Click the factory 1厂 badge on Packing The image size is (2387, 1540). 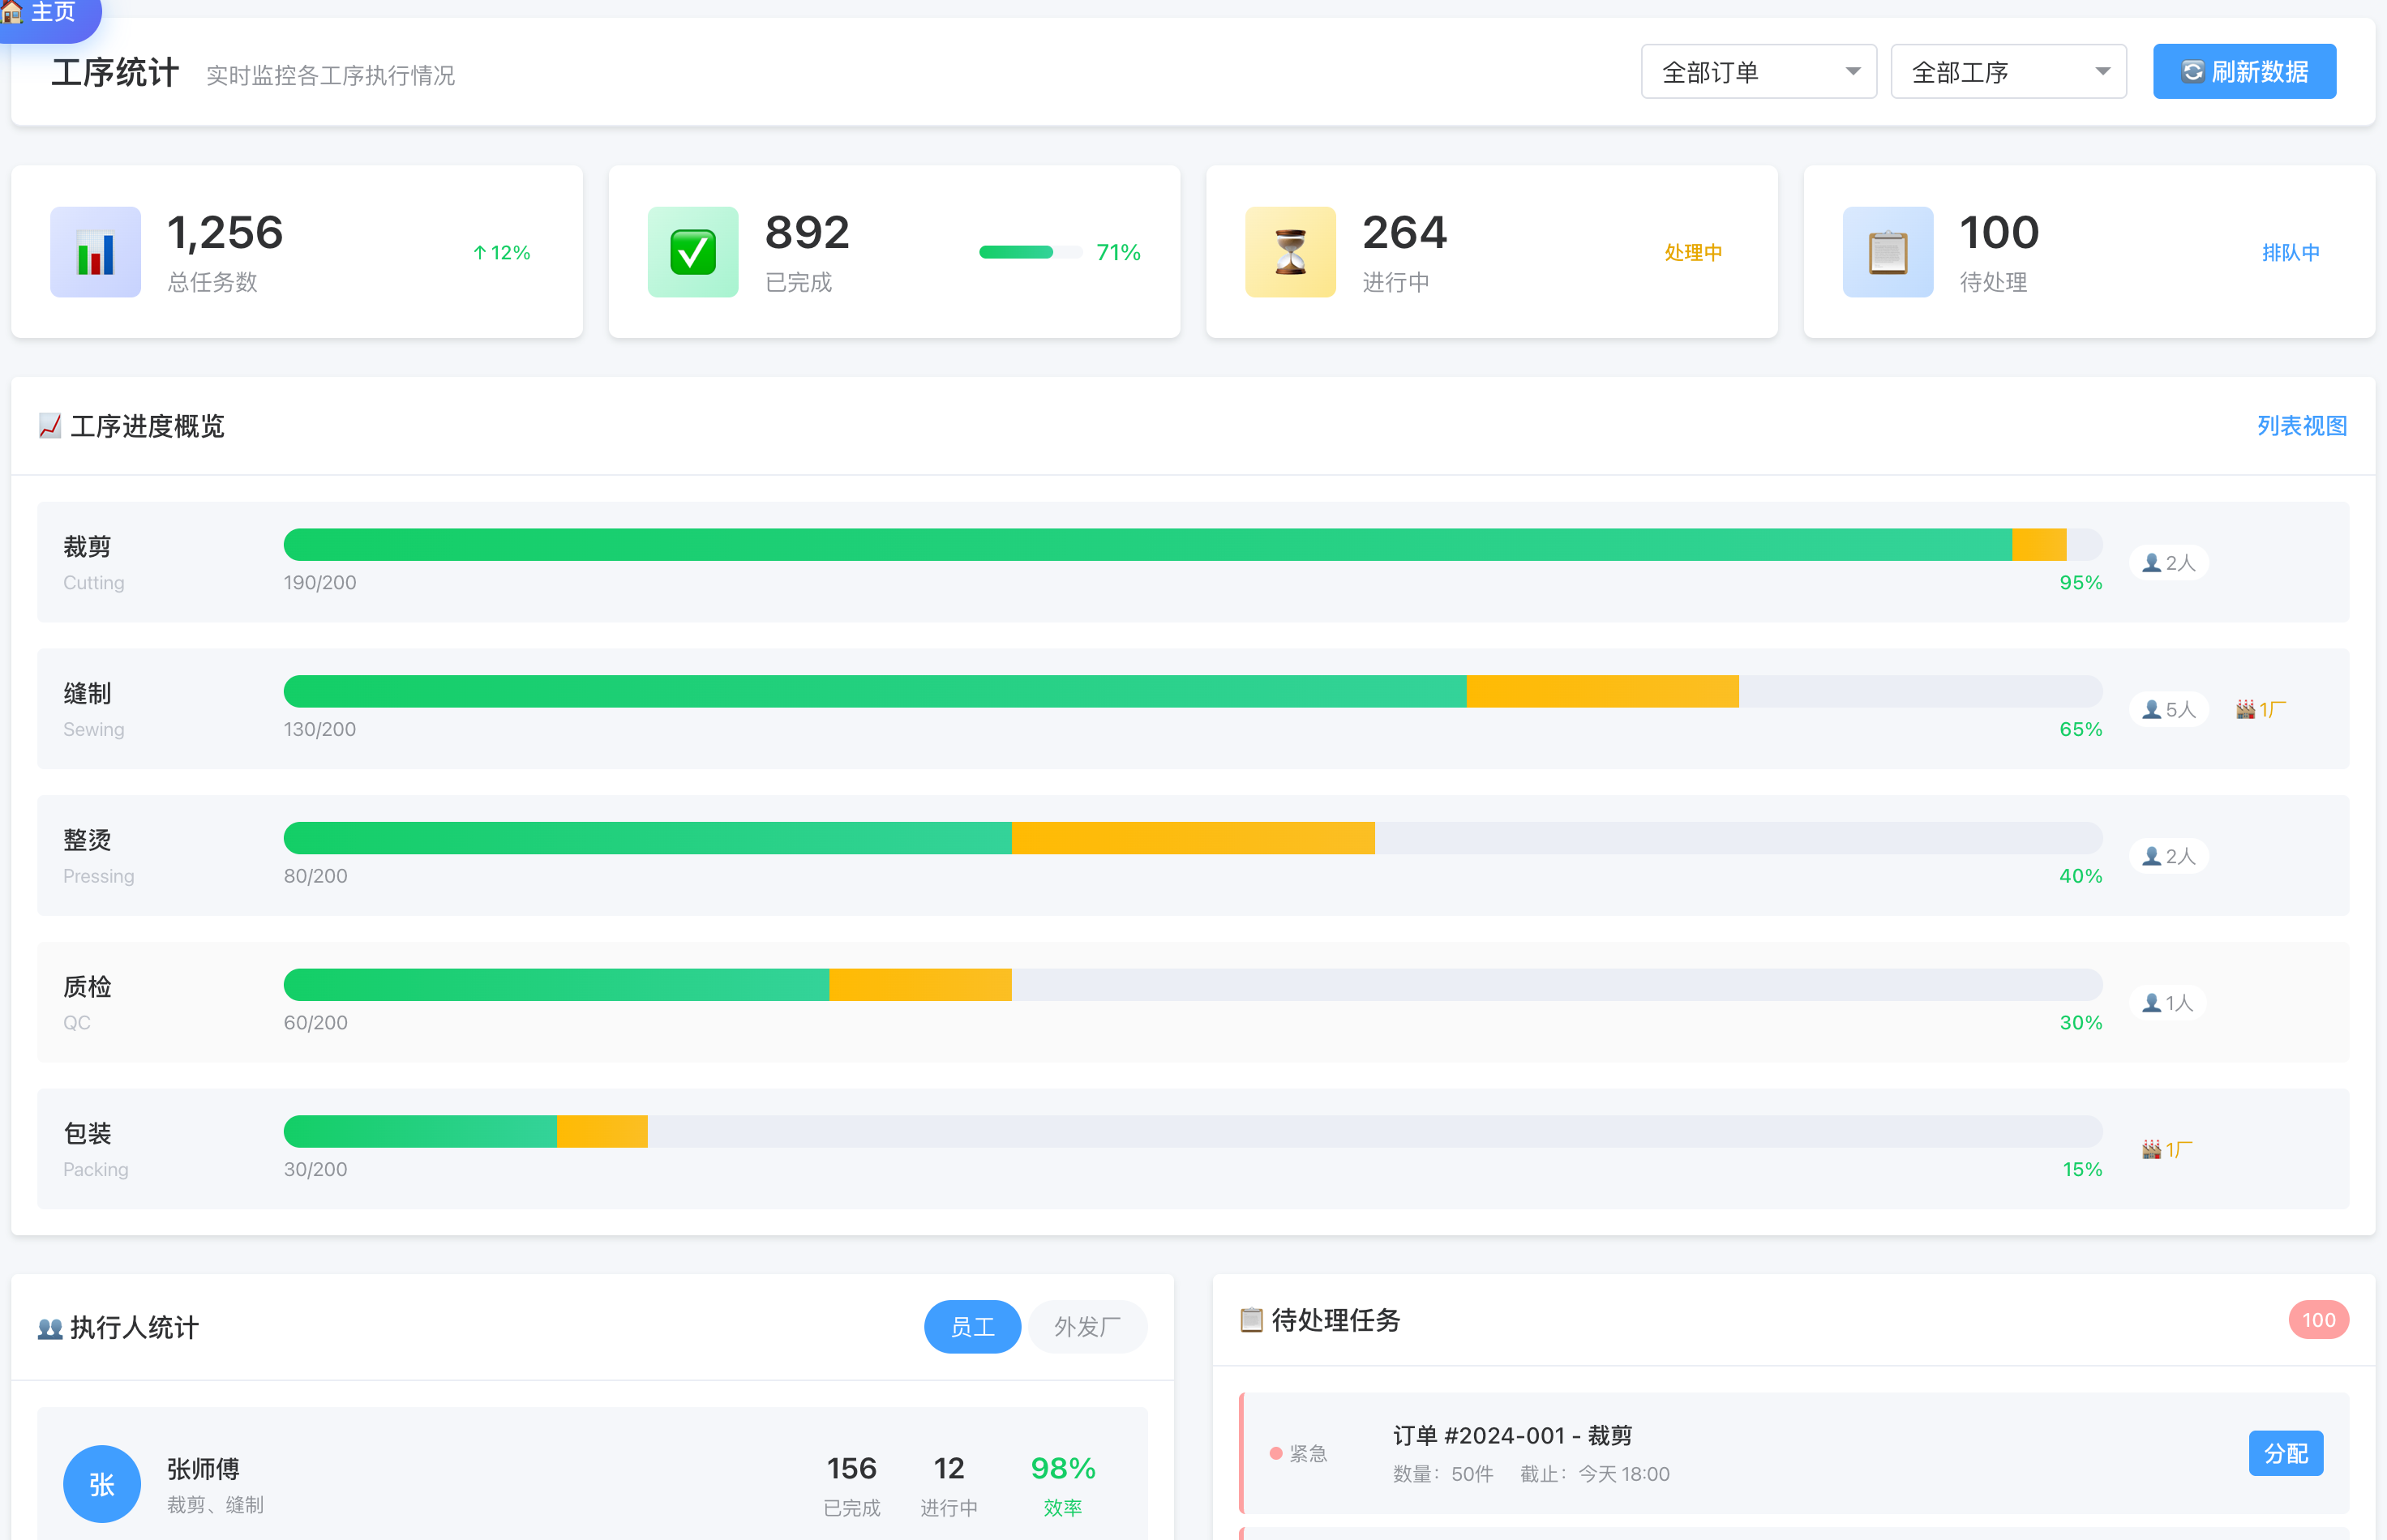(2167, 1149)
